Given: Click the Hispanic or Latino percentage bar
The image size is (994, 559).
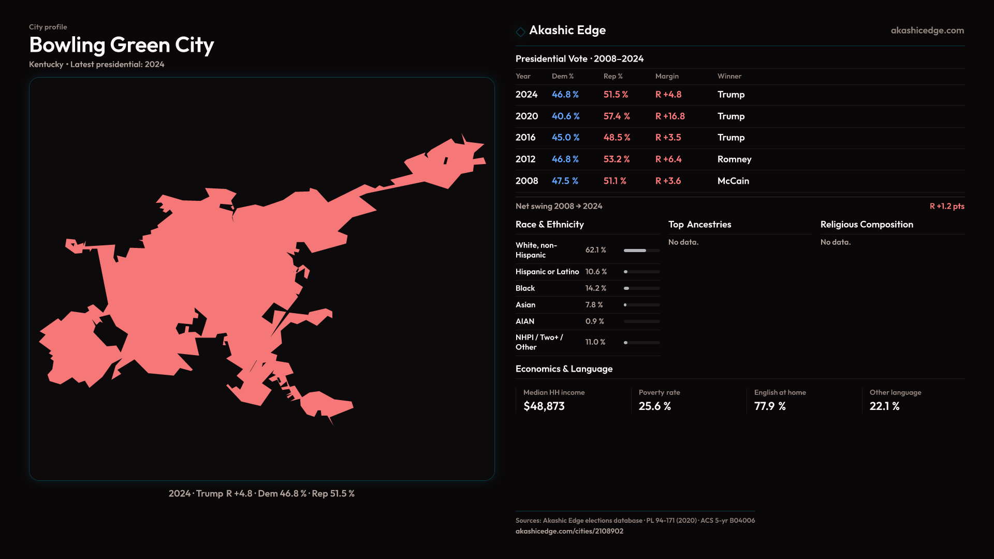Looking at the screenshot, I should click(x=641, y=272).
